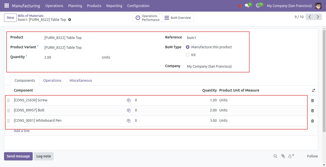Go to Bills of Materials breadcrumb
Viewport: 326px width, 167px height.
[31, 16]
